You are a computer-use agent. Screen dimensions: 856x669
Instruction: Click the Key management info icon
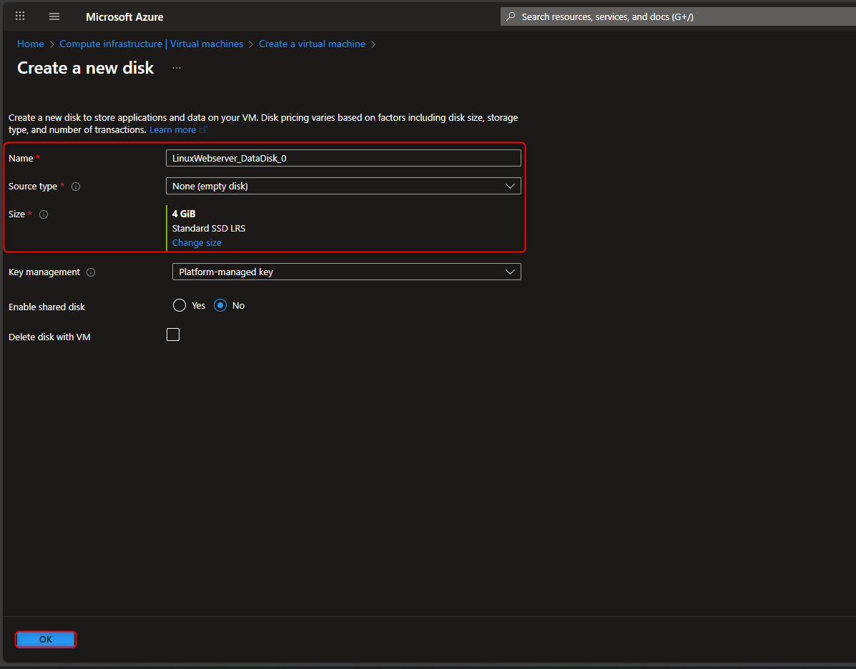[91, 272]
